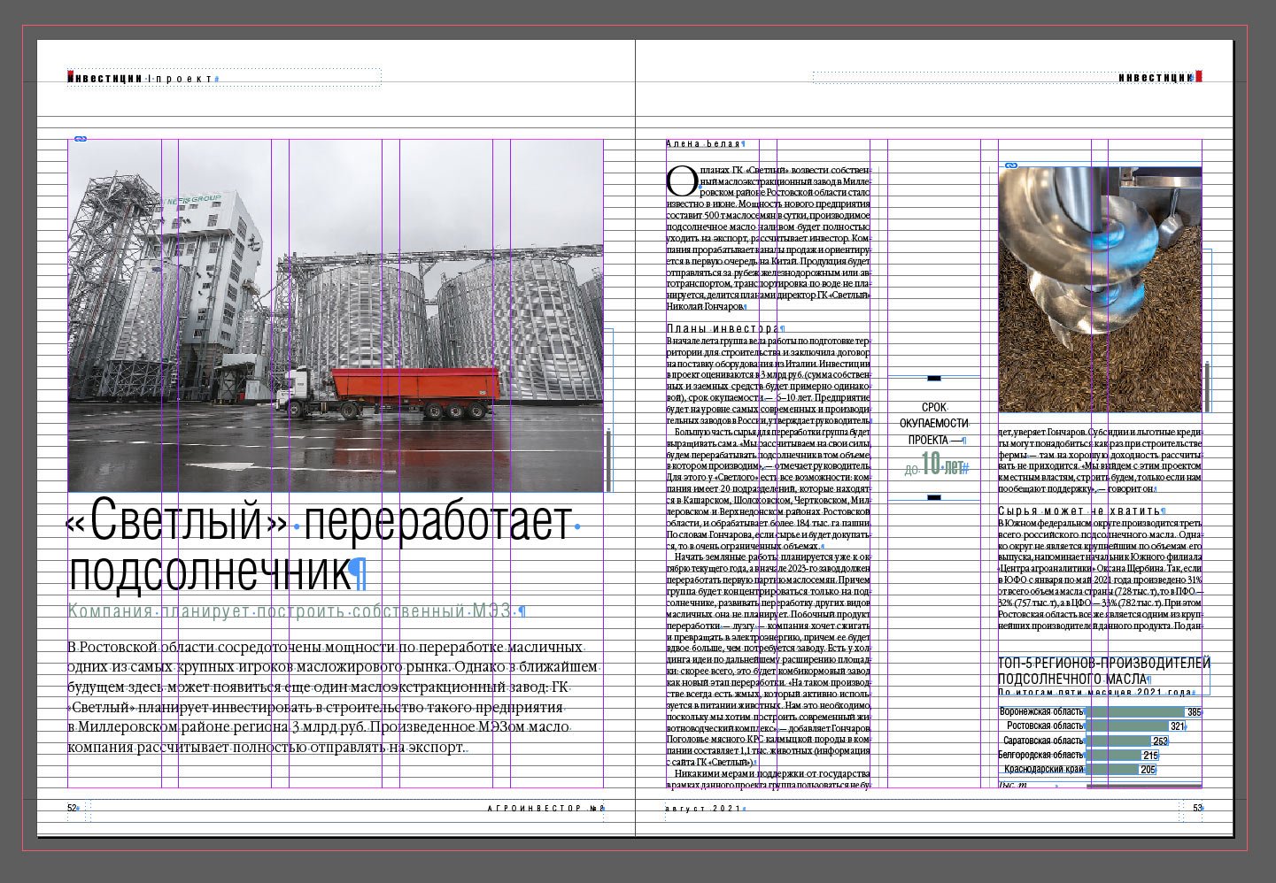The width and height of the screenshot is (1276, 883).
Task: Click the footer text 'август 2021'
Action: point(702,809)
